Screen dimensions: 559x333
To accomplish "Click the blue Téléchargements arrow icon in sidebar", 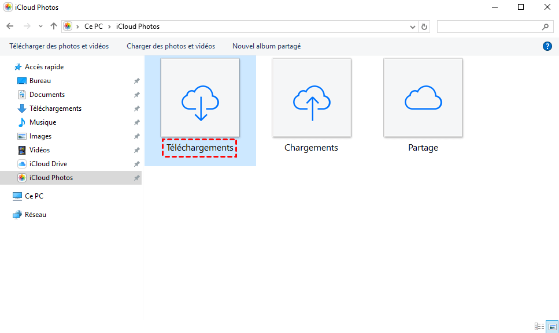I will [x=22, y=108].
